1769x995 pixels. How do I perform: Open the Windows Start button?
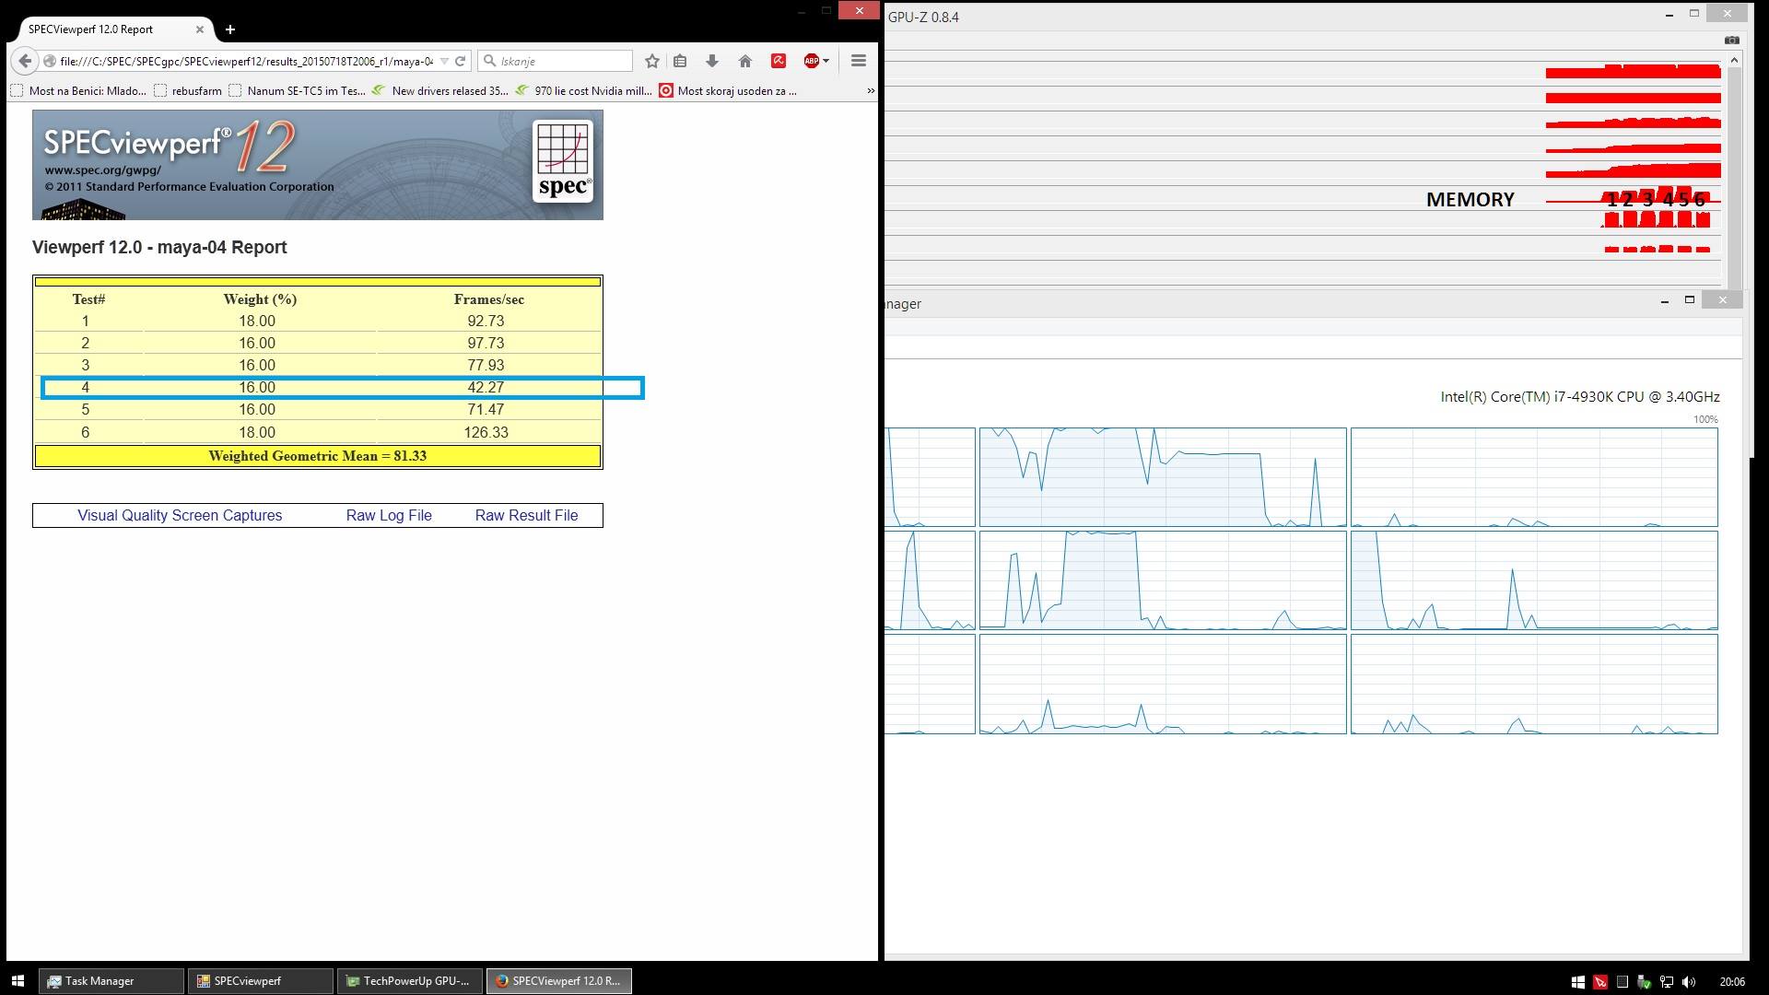click(x=17, y=981)
